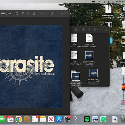Click the Finder window share icon
The width and height of the screenshot is (125, 125).
(83, 30)
